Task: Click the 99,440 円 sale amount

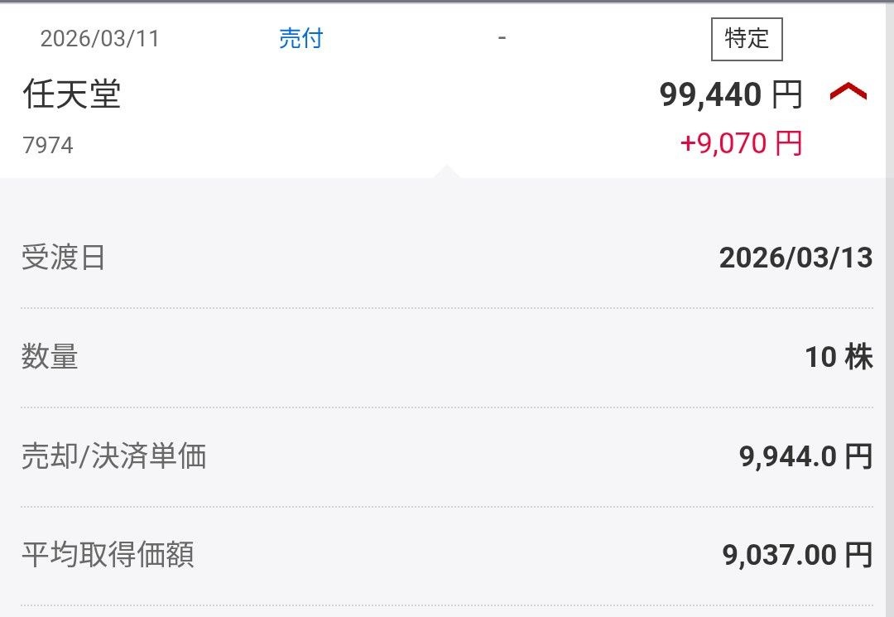Action: [730, 95]
